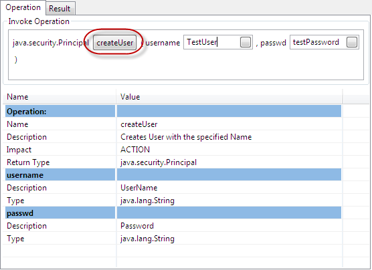Select the Type row under passwd
Viewport: 372px width, 270px height.
[x=173, y=239]
